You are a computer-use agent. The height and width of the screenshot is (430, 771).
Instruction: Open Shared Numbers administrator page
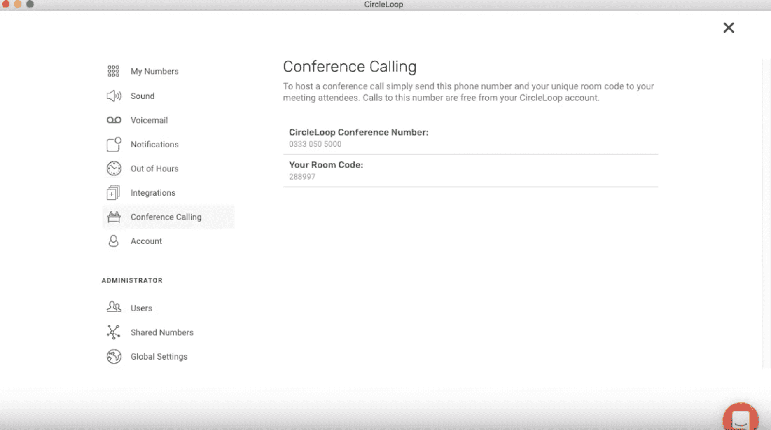pyautogui.click(x=162, y=332)
